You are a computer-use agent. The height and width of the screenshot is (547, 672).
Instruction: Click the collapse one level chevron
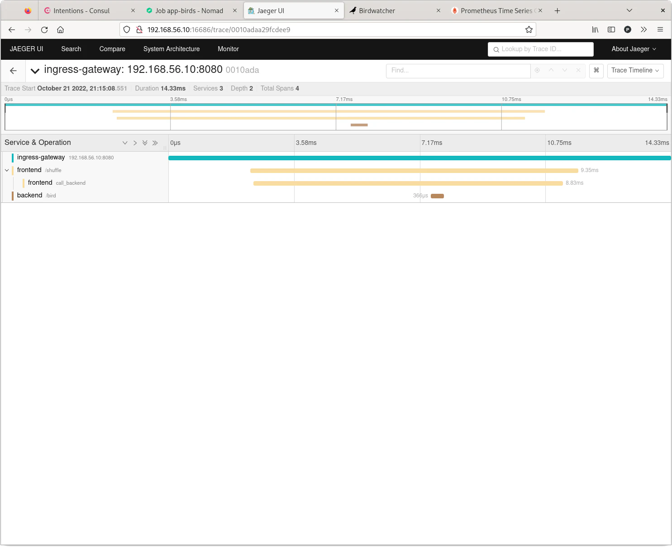pyautogui.click(x=135, y=143)
